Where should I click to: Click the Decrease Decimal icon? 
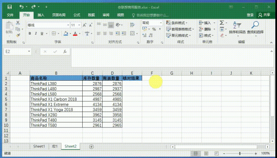click(151, 35)
